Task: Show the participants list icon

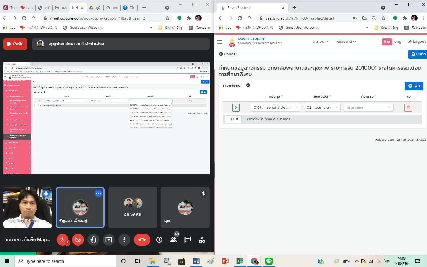Action: (173, 240)
